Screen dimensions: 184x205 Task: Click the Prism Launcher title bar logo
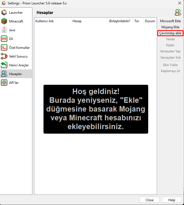click(4, 3)
